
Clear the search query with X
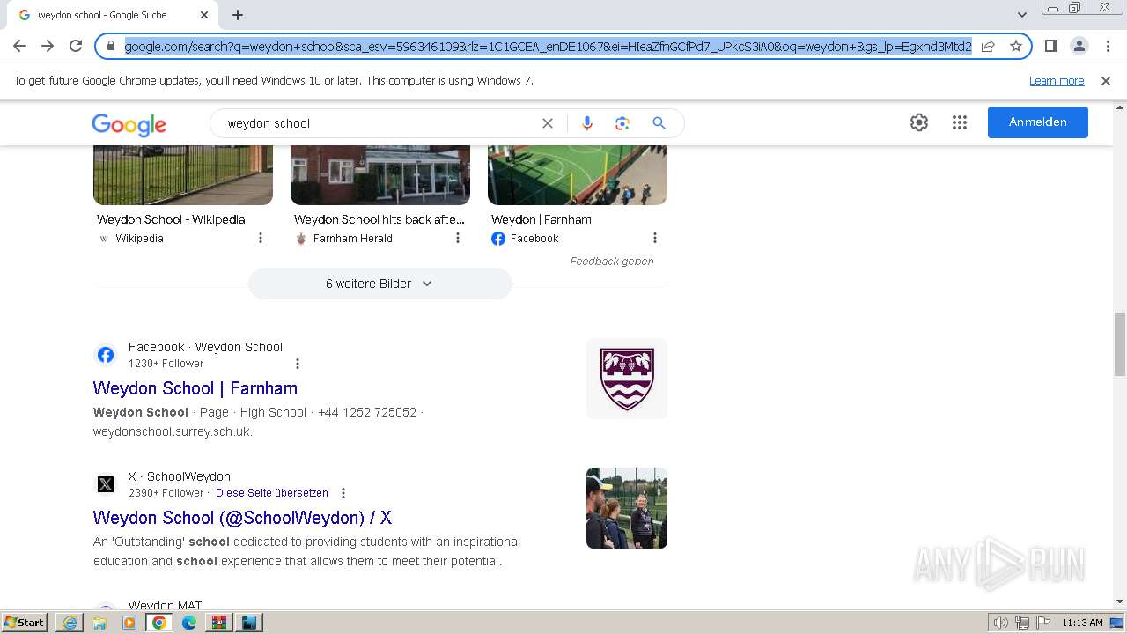pyautogui.click(x=548, y=123)
